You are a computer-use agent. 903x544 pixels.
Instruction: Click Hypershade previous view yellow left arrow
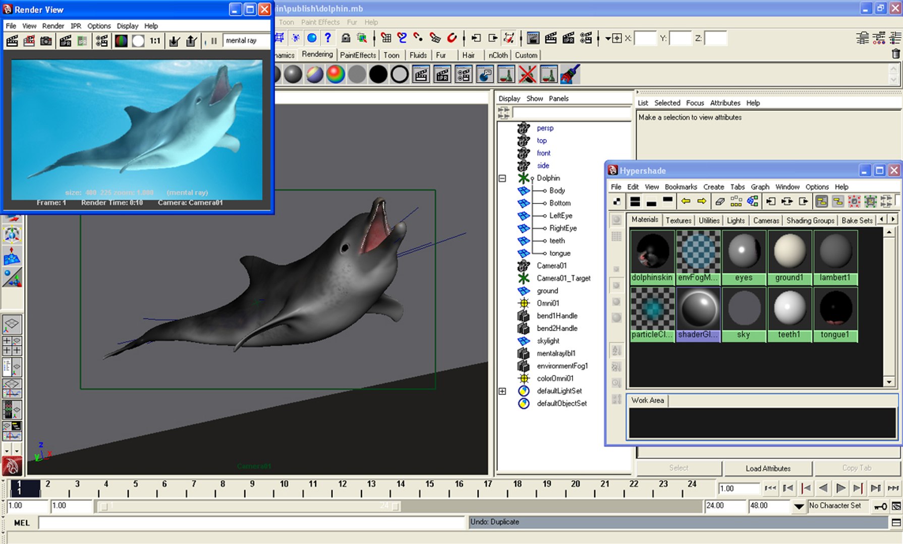click(686, 201)
